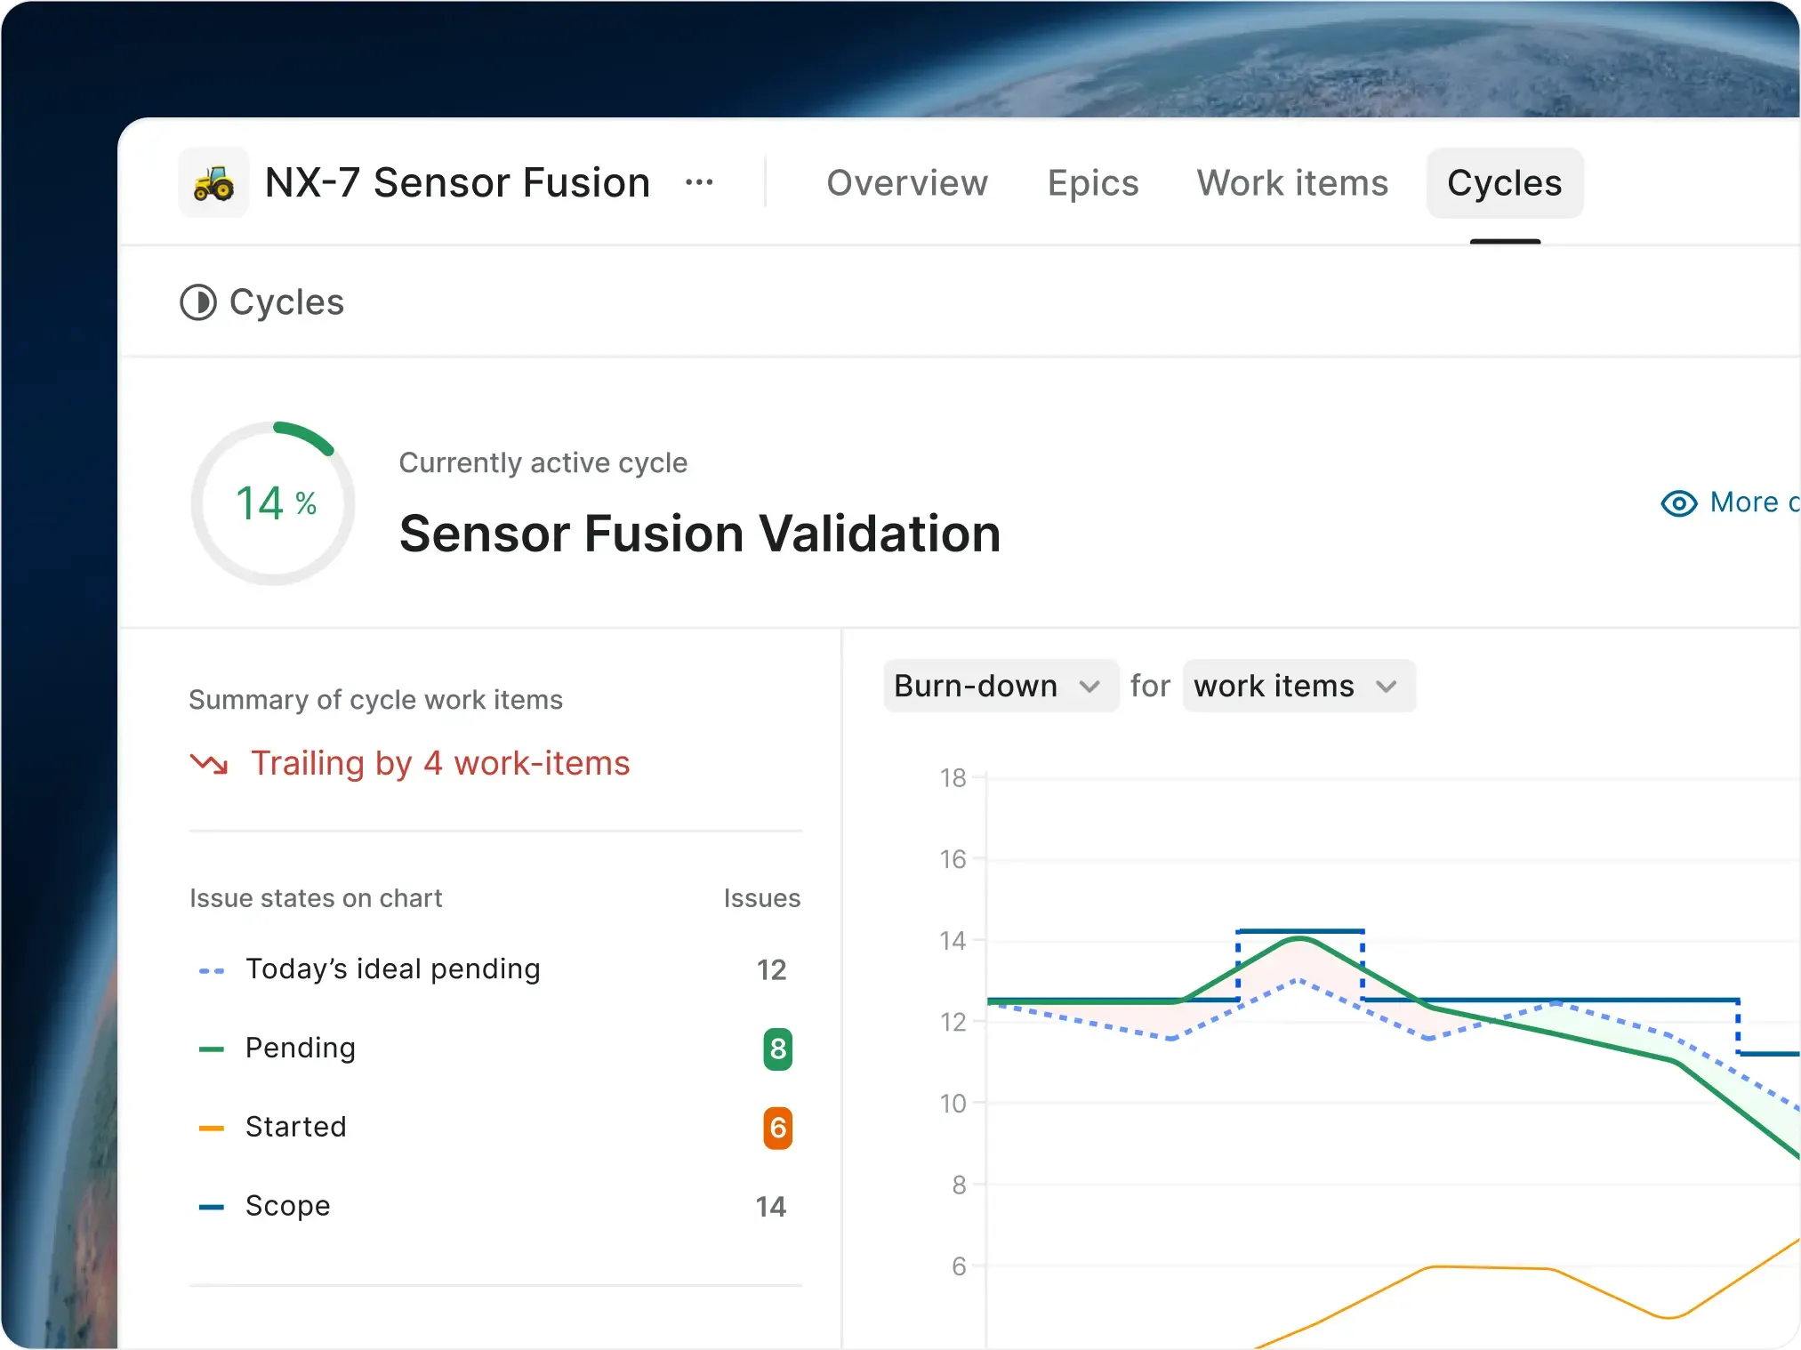Click the NX-7 Sensor Fusion project name

[x=457, y=183]
